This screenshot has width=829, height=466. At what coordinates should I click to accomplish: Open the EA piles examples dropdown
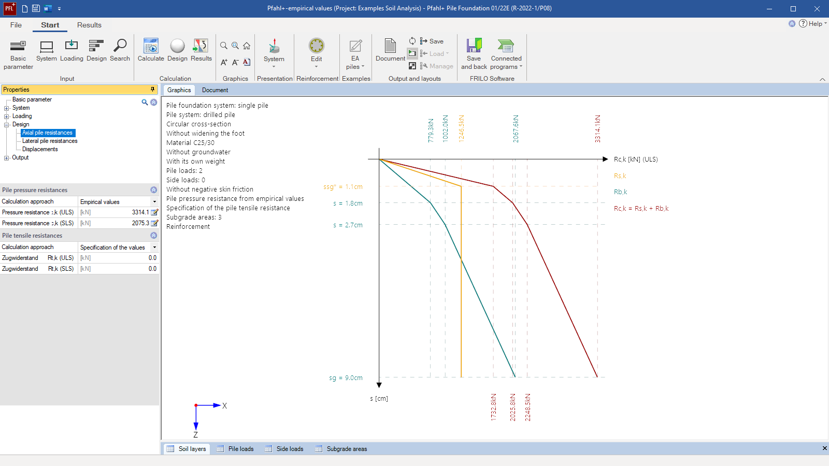click(363, 66)
